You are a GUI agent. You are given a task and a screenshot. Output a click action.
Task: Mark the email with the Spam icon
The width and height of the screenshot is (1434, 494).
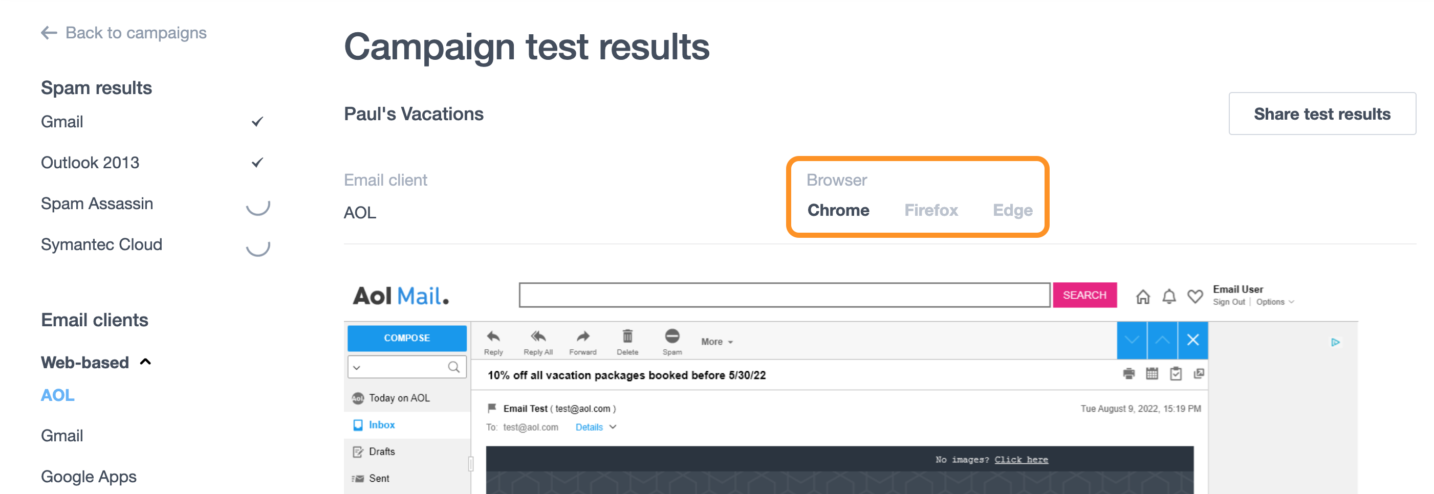672,336
